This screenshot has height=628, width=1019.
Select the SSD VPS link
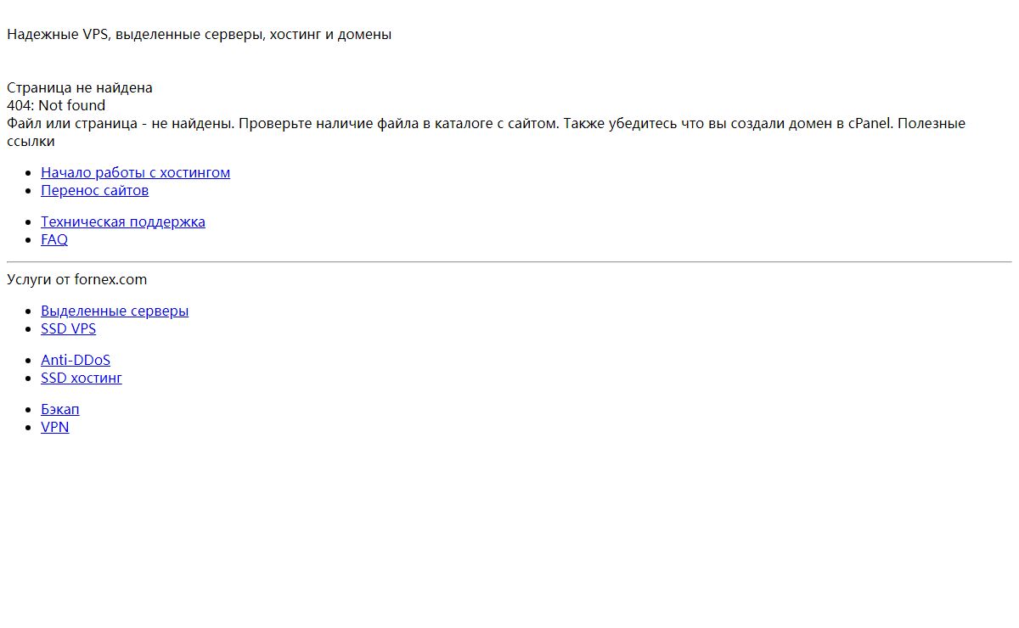[68, 328]
